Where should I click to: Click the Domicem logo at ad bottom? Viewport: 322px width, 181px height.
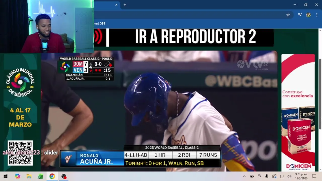299,167
